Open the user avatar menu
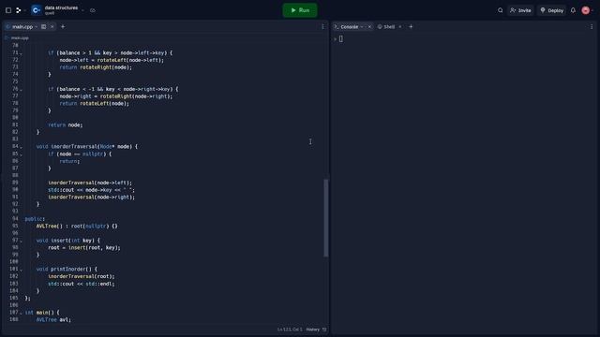Screen dimensions: 600x337 pyautogui.click(x=585, y=10)
